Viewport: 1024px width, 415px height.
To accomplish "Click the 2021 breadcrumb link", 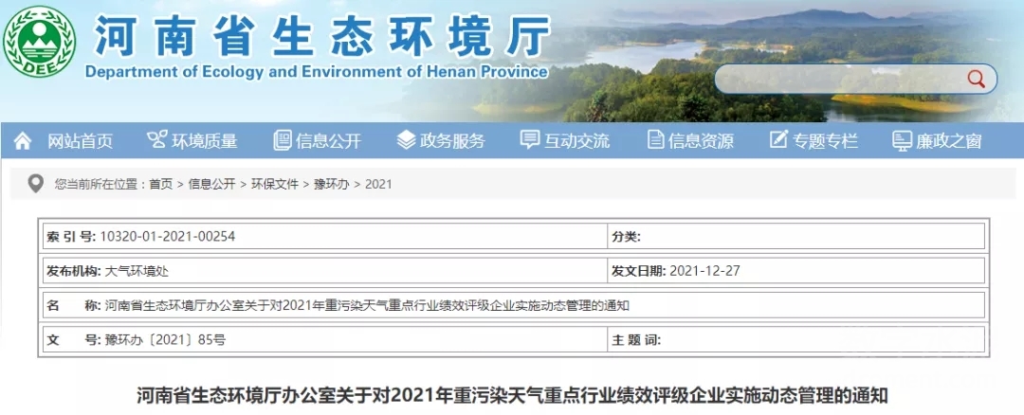I will (x=378, y=184).
